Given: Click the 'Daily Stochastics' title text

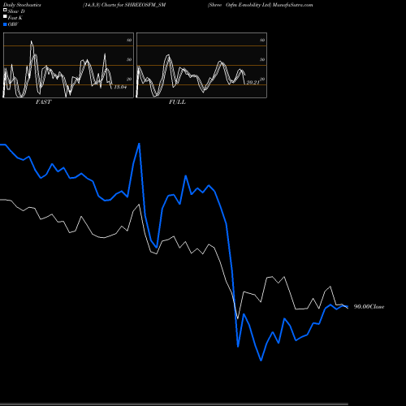Looking at the screenshot, I should point(22,5).
